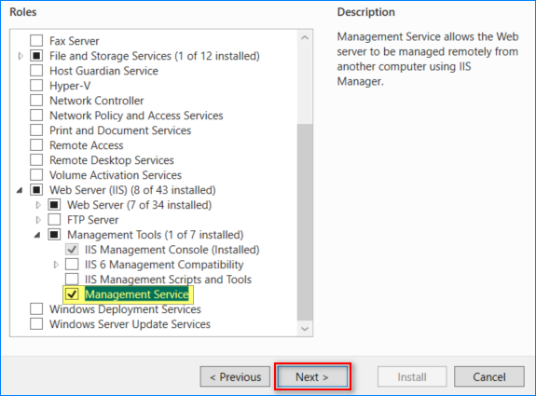This screenshot has height=396, width=536.
Task: Select Print and Document Services item
Action: click(x=120, y=130)
